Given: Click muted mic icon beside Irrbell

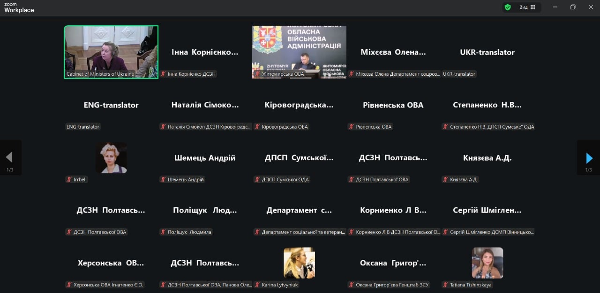Looking at the screenshot, I should tap(69, 179).
